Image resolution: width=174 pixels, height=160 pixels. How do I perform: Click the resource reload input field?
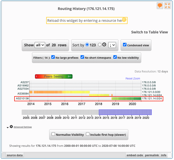[87, 20]
